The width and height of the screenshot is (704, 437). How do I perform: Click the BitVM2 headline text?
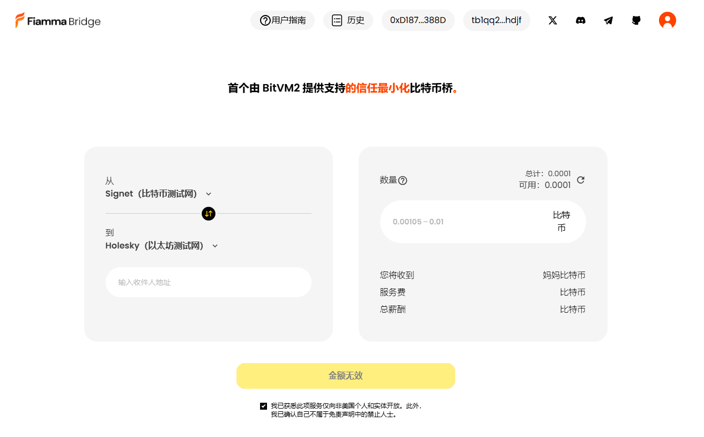coord(343,88)
